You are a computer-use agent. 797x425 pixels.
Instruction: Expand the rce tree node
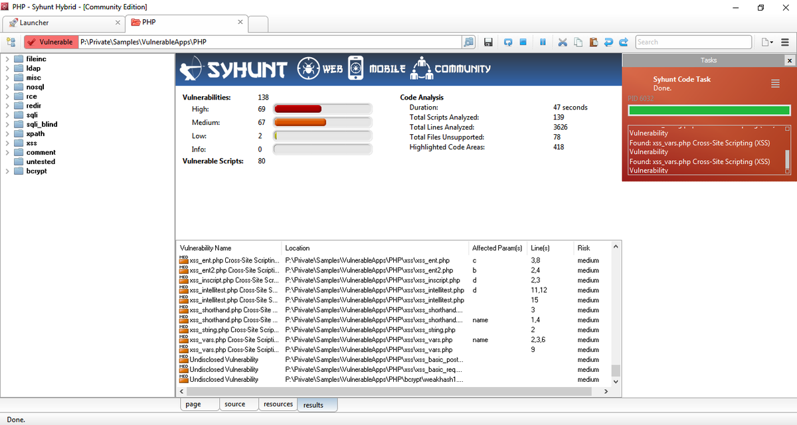pos(7,96)
